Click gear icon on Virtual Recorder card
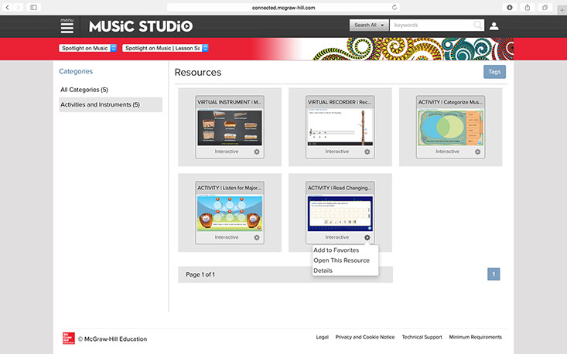This screenshot has width=567, height=354. coord(367,151)
